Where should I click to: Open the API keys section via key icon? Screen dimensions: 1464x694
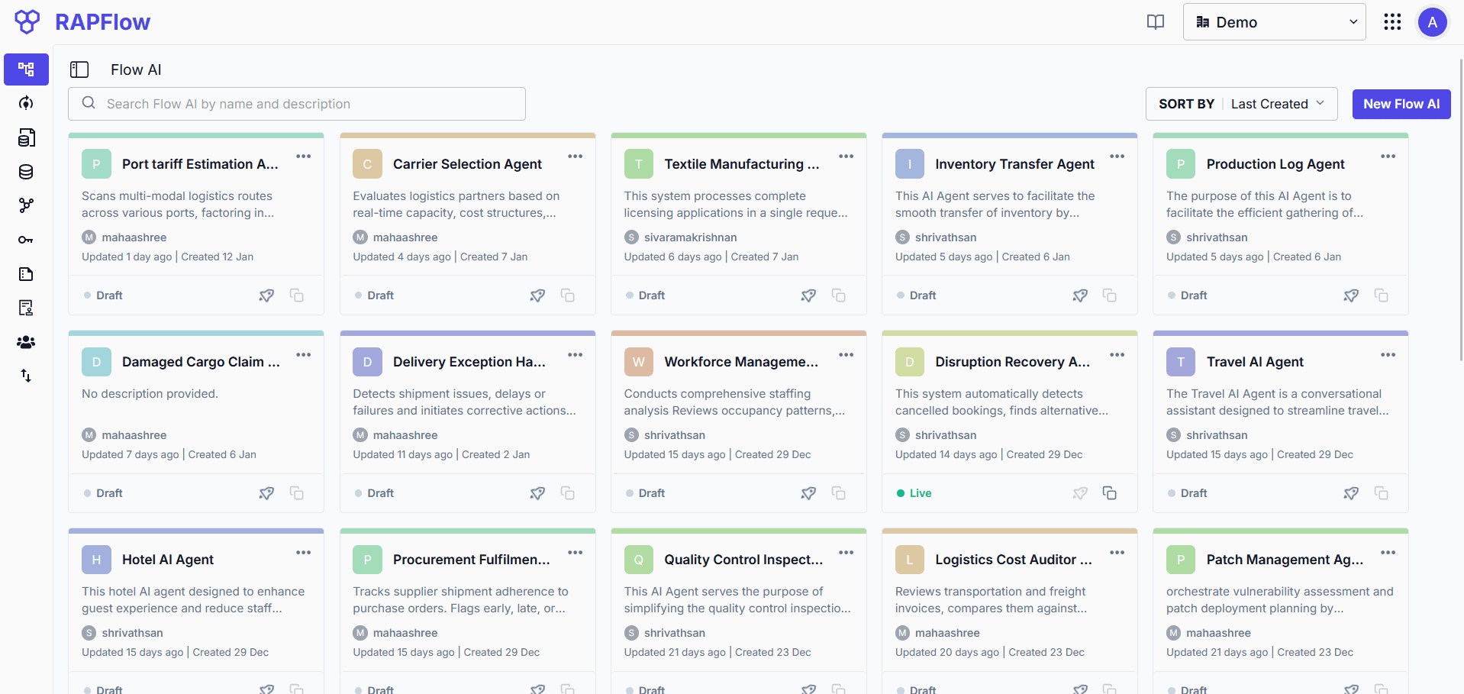pyautogui.click(x=25, y=240)
